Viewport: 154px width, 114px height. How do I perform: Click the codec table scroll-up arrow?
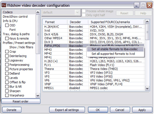click(147, 22)
